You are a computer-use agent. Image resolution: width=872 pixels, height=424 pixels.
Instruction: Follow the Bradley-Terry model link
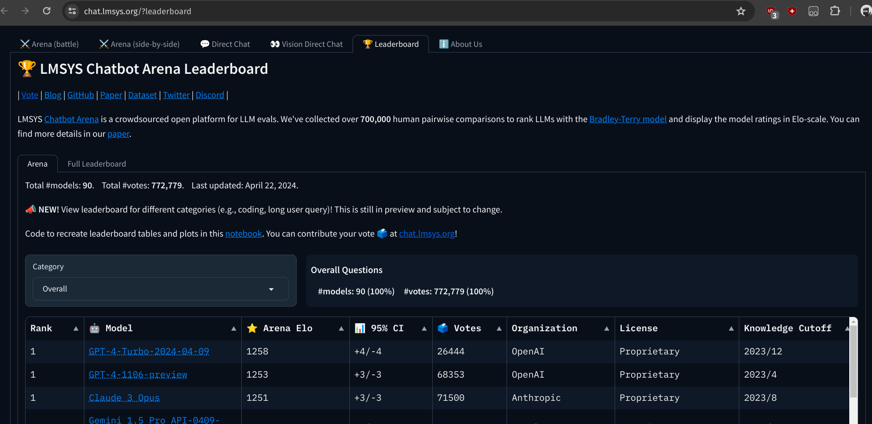point(627,119)
